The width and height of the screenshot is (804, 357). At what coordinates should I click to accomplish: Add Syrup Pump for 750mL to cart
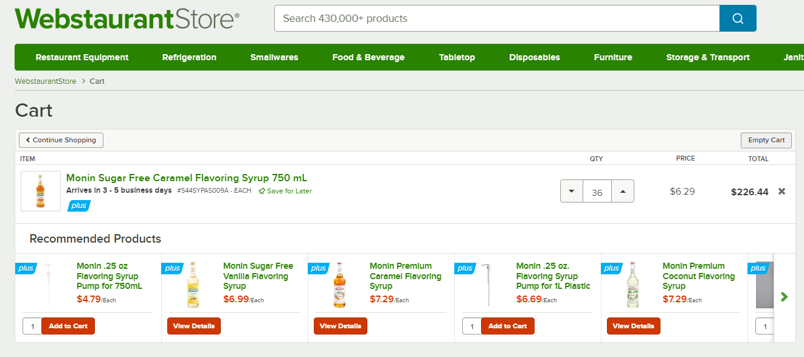click(68, 326)
